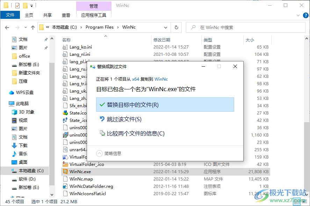Click the file list scrollbar up arrow

(307, 38)
